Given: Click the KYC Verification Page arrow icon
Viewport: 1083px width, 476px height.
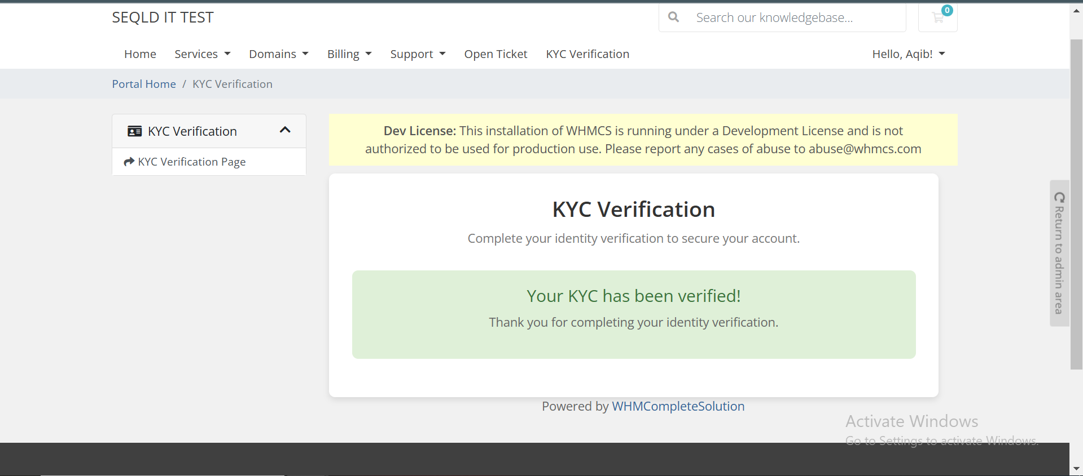Looking at the screenshot, I should [129, 162].
